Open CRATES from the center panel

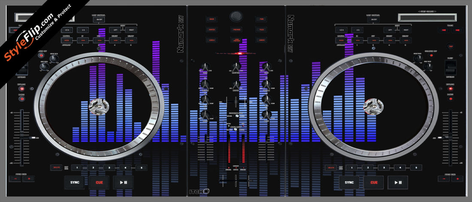[212, 30]
